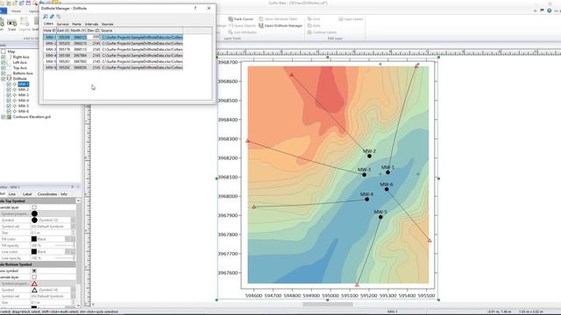Toggle visibility checkbox for Top Axis

[4, 68]
